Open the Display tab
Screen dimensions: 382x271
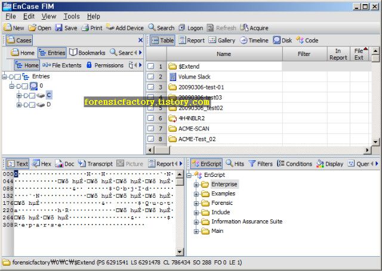330,164
